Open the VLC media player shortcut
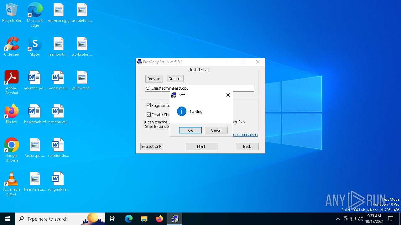This screenshot has height=225, width=401. (x=12, y=184)
